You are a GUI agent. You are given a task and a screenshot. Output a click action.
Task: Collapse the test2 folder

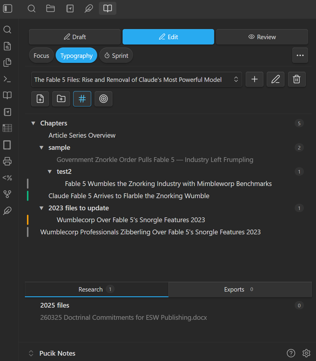[50, 171]
